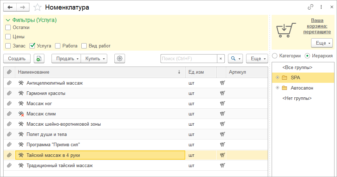
Task: Click the create document copy icon
Action: pyautogui.click(x=39, y=59)
